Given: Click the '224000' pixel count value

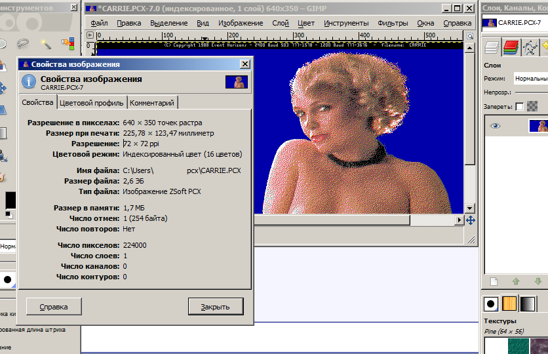Looking at the screenshot, I should pos(134,245).
